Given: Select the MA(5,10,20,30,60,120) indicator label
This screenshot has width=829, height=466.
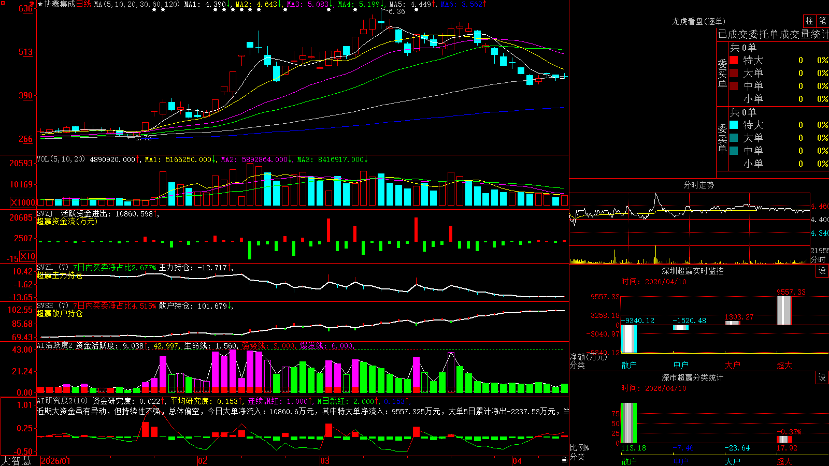Looking at the screenshot, I should pyautogui.click(x=137, y=4).
